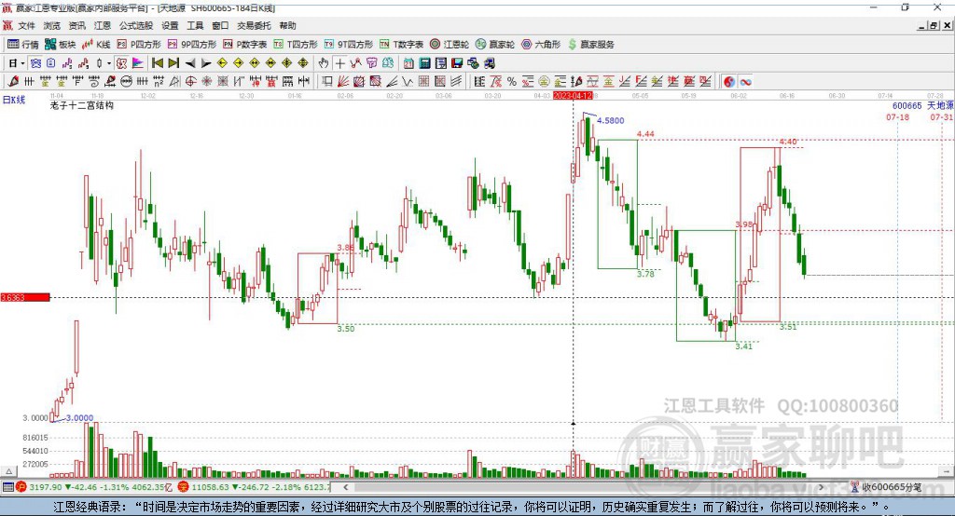Viewport: 955px width, 516px height.
Task: Collapse volume panel with small triangle
Action: pos(9,471)
